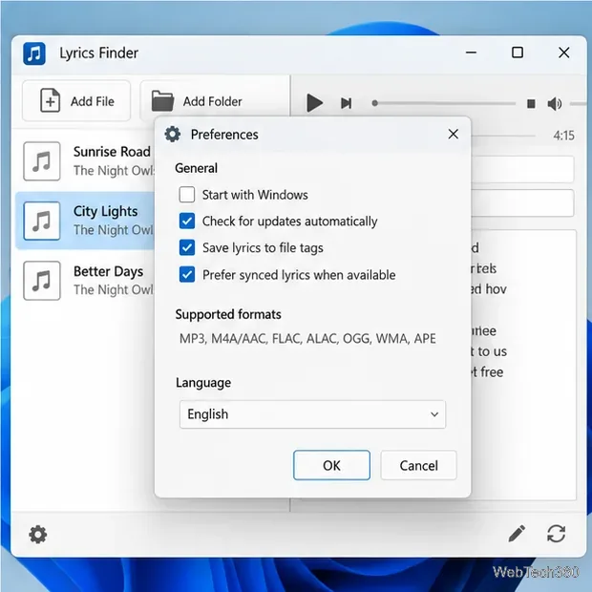Skip to the next track
Screen dimensions: 592x592
pyautogui.click(x=347, y=103)
